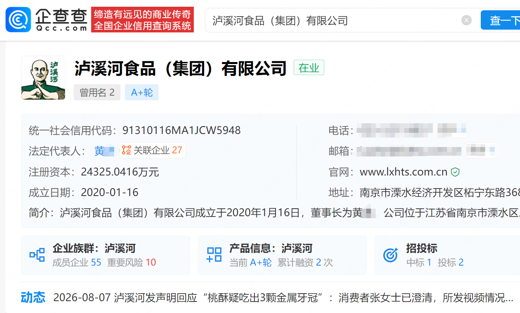
Task: Open the 投标 2 bidding records
Action: tap(451, 262)
